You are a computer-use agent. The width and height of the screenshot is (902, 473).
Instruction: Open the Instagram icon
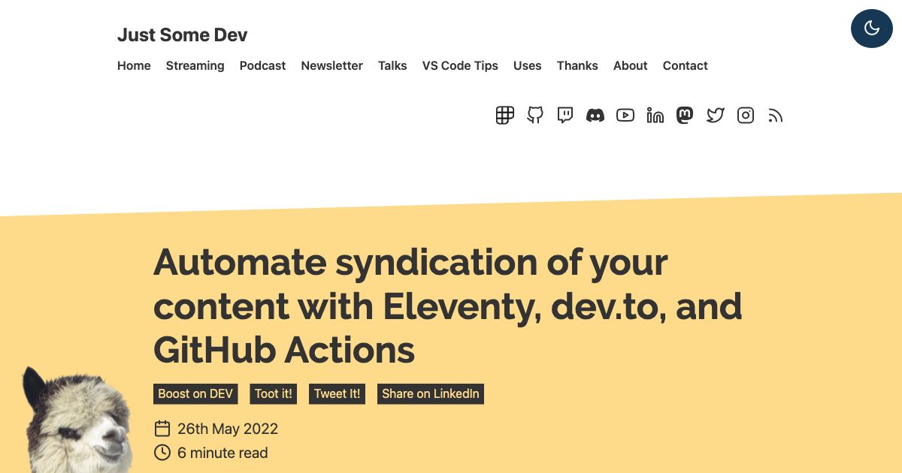[x=745, y=115]
